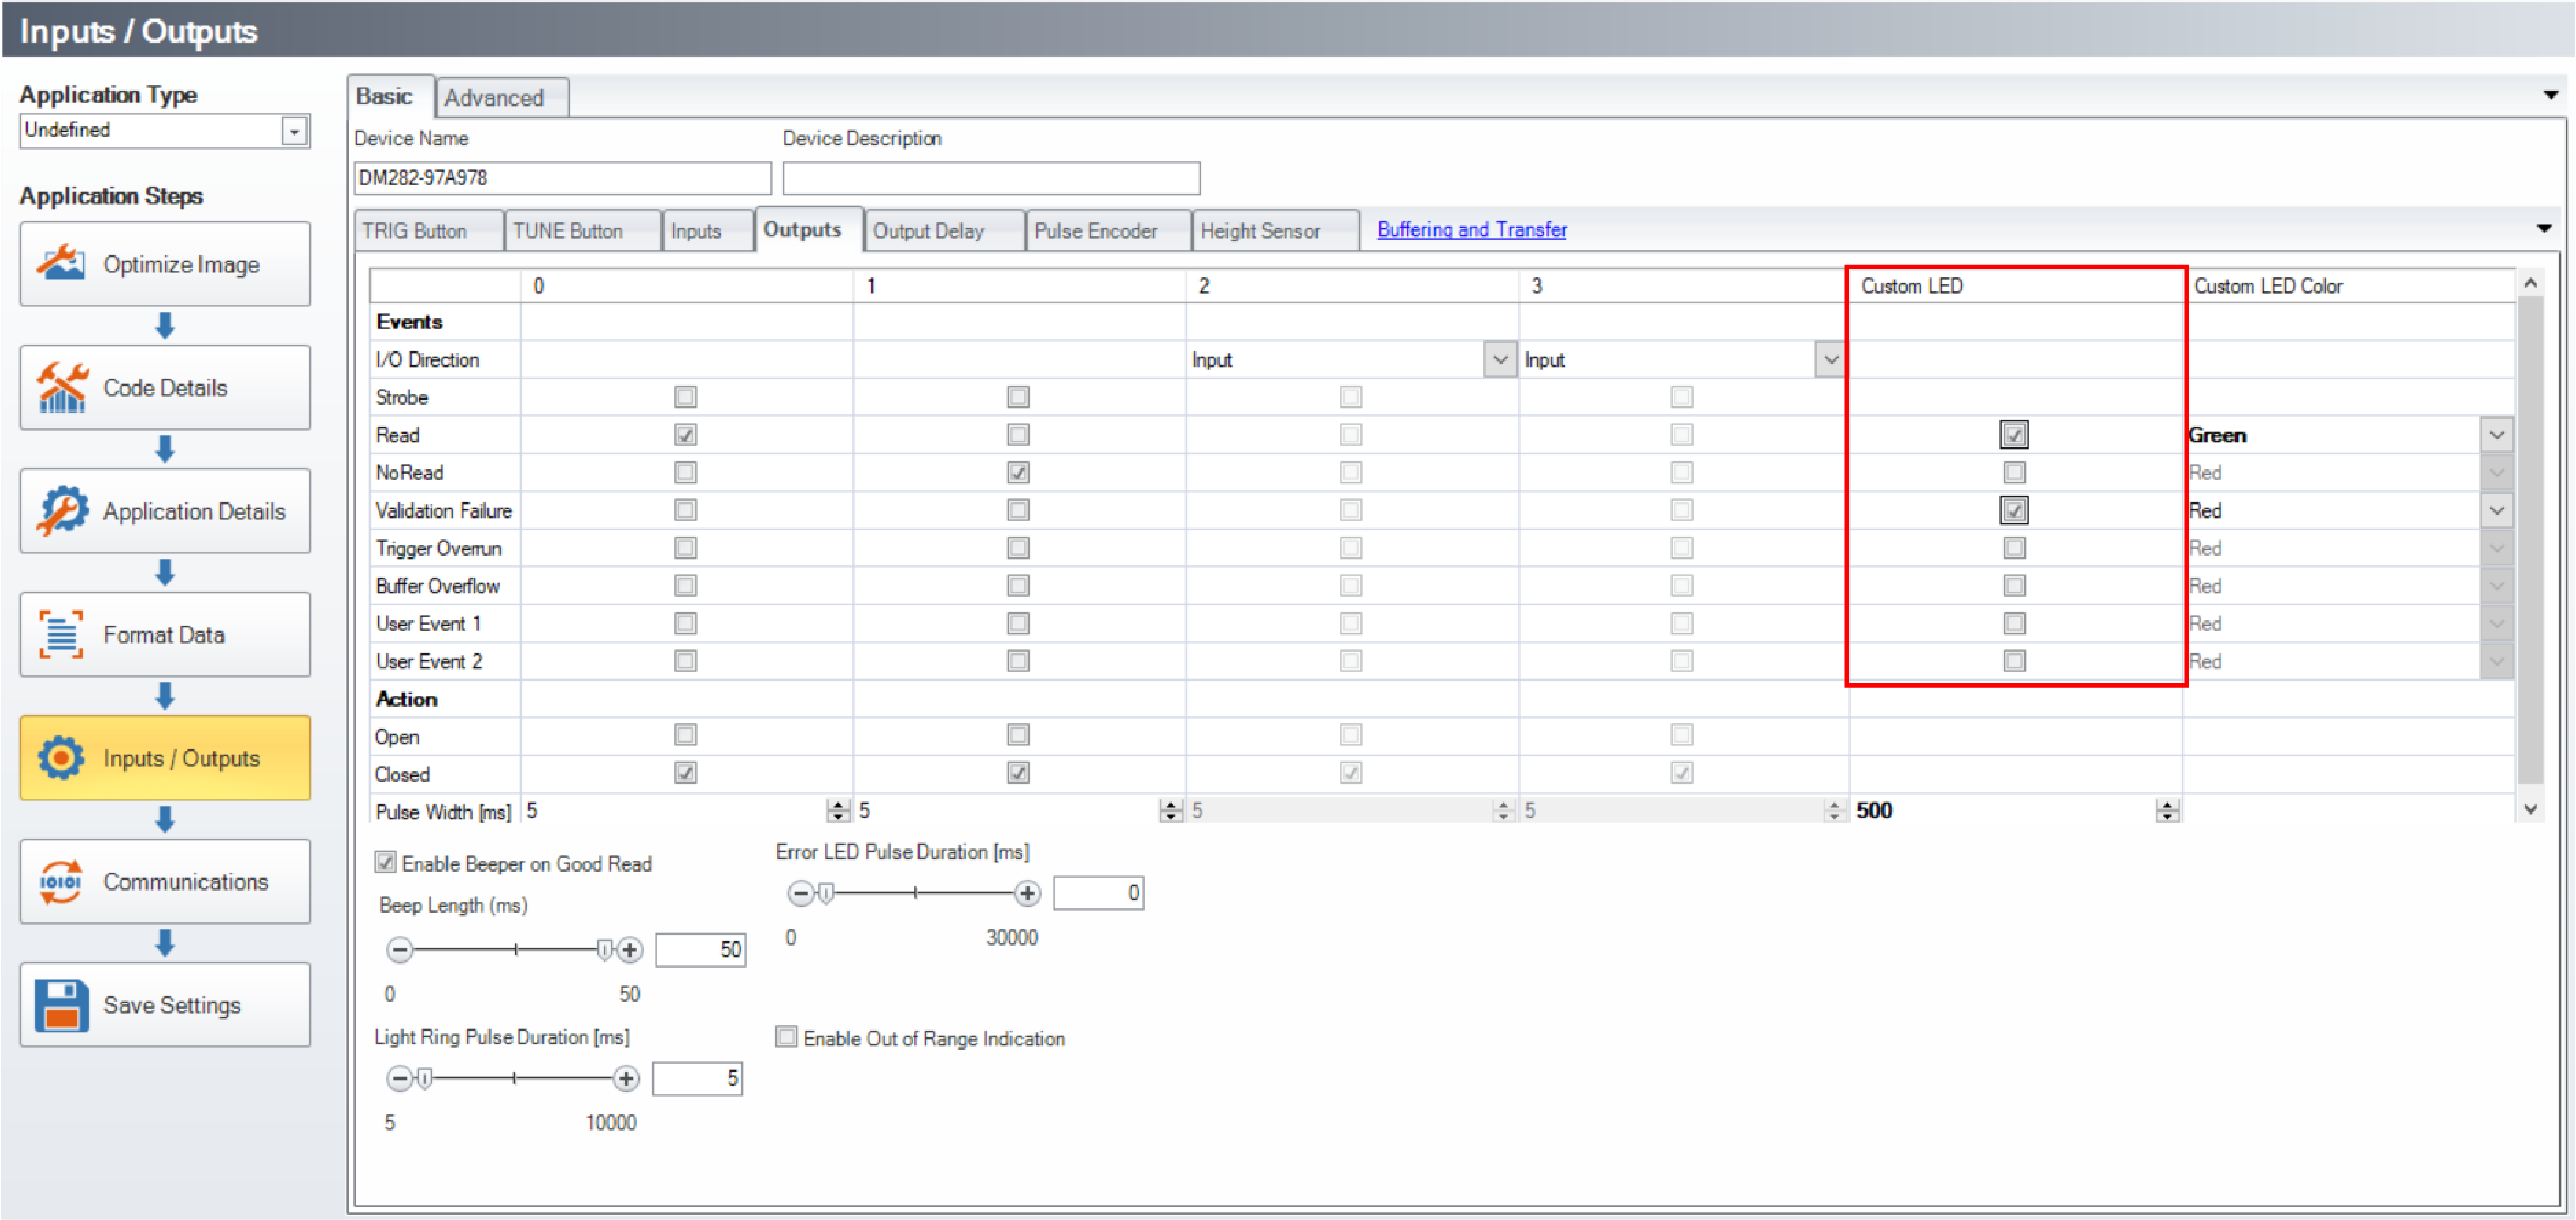Click the Inputs / Outputs gear icon
This screenshot has width=2576, height=1220.
(61, 758)
